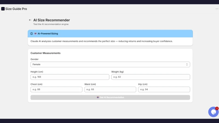The width and height of the screenshot is (219, 123).
Task: Click the Claude AI description paragraph
Action: pyautogui.click(x=102, y=41)
